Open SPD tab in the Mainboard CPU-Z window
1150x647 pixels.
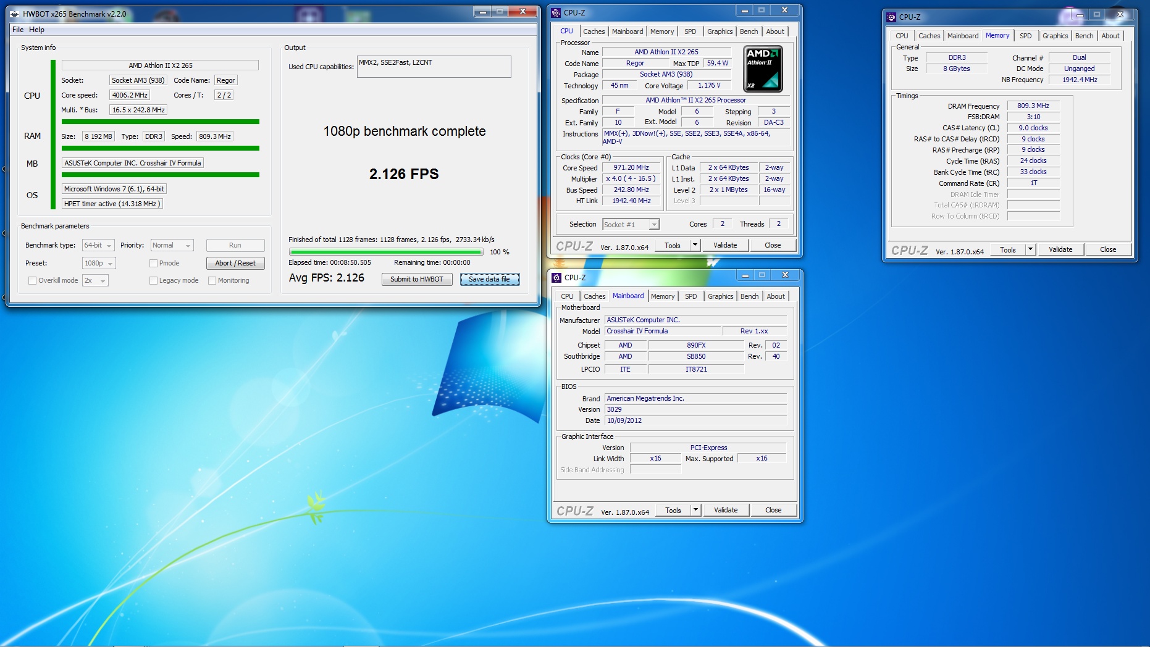coord(690,296)
